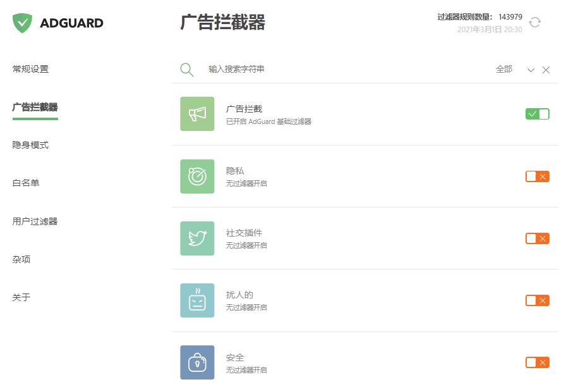The width and height of the screenshot is (571, 389).
Task: Click the 隐私 category title
Action: (235, 171)
